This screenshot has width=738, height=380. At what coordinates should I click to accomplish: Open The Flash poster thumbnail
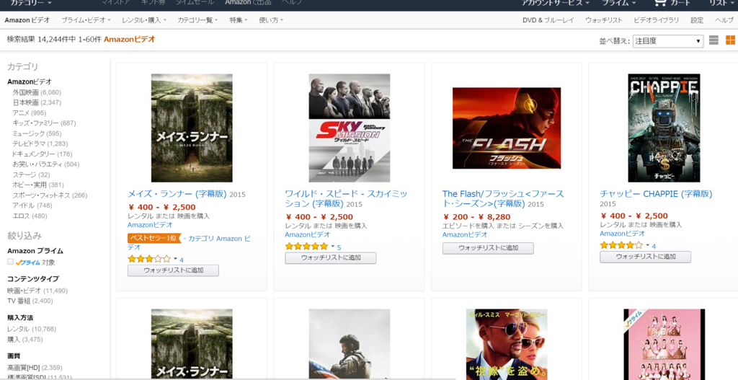[x=507, y=128]
